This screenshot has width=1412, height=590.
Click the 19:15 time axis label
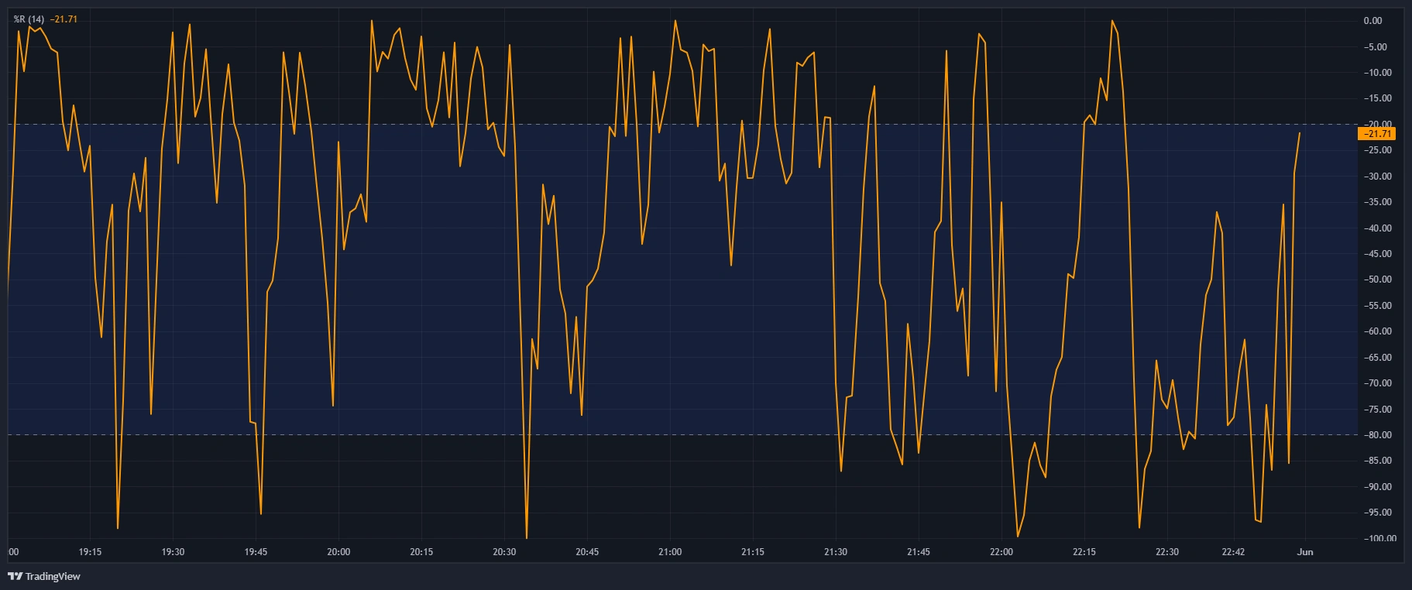point(90,552)
